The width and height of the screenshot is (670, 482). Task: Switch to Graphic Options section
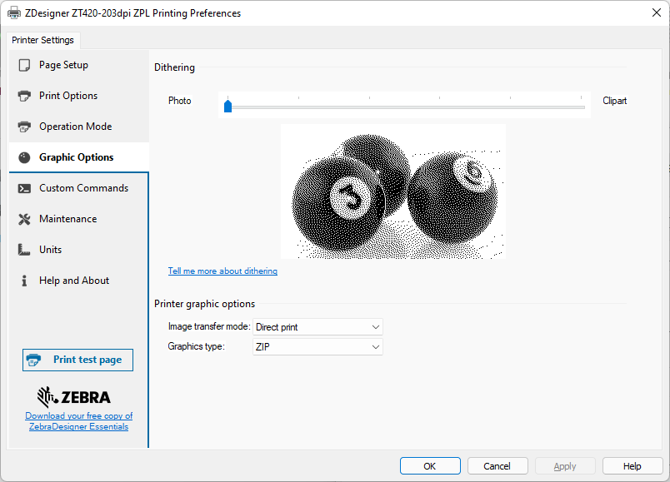pos(77,157)
